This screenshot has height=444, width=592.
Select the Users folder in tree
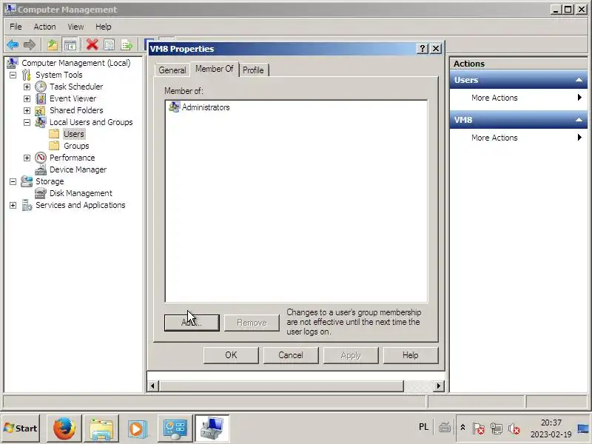(x=73, y=134)
